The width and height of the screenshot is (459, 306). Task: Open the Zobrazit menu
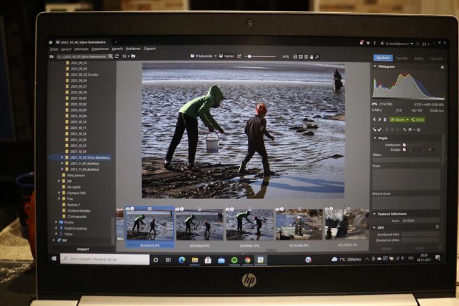click(x=150, y=49)
